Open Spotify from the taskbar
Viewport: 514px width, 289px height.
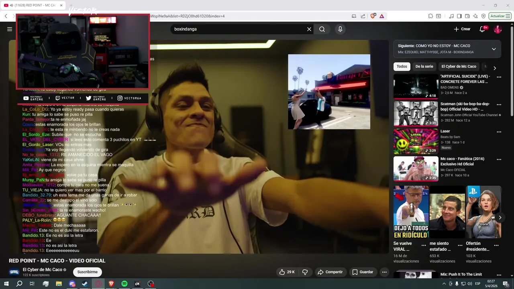(x=124, y=283)
